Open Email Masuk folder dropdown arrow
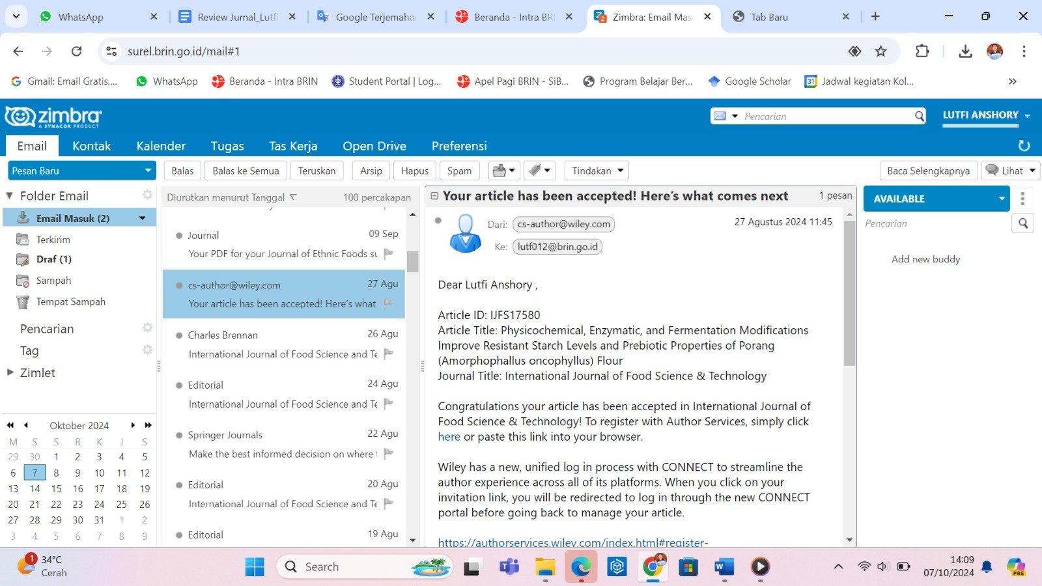The image size is (1042, 586). click(x=142, y=218)
